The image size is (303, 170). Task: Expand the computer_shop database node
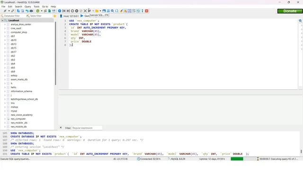5,32
